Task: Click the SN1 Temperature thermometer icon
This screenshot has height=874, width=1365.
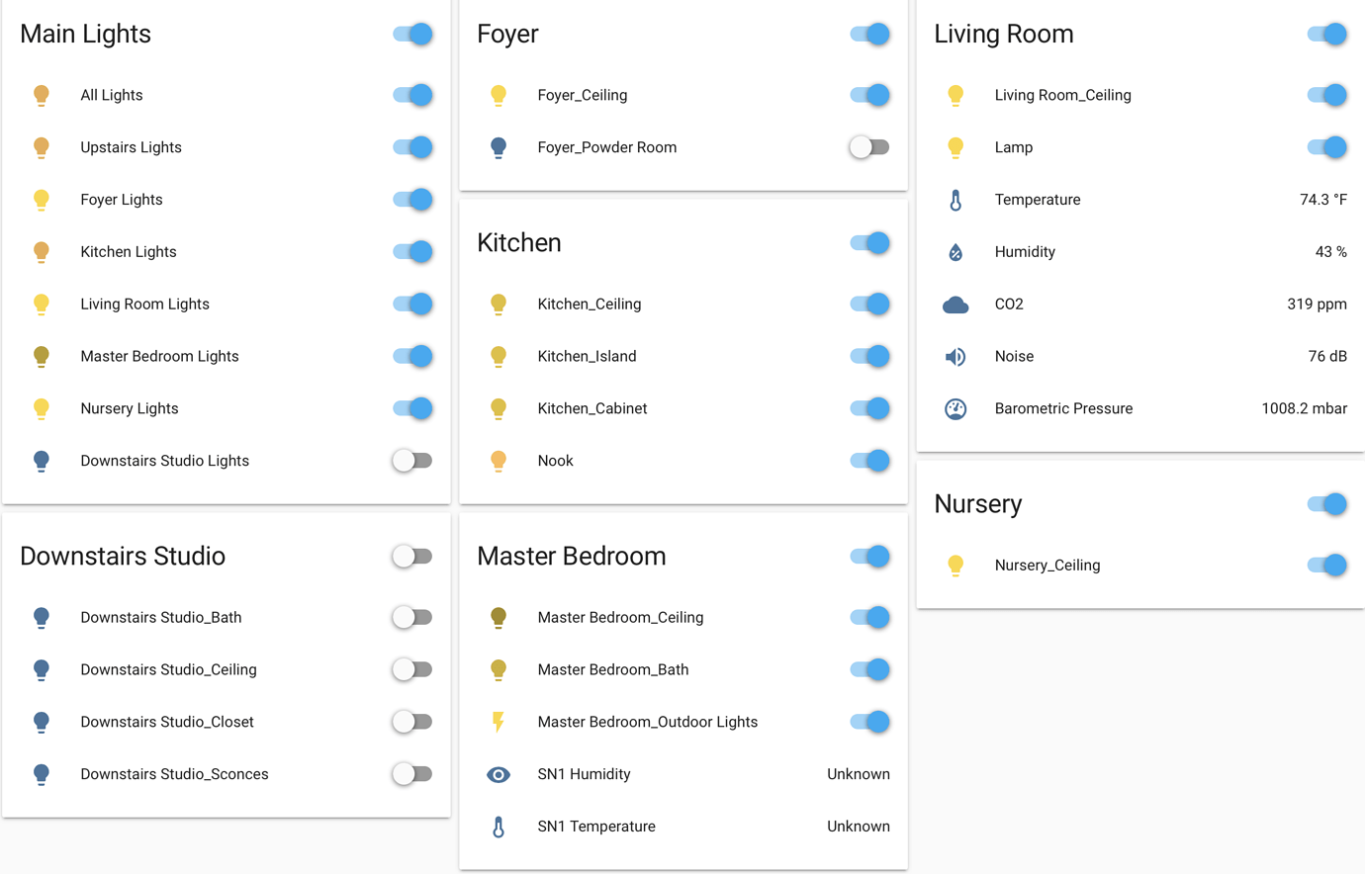Action: pyautogui.click(x=499, y=826)
